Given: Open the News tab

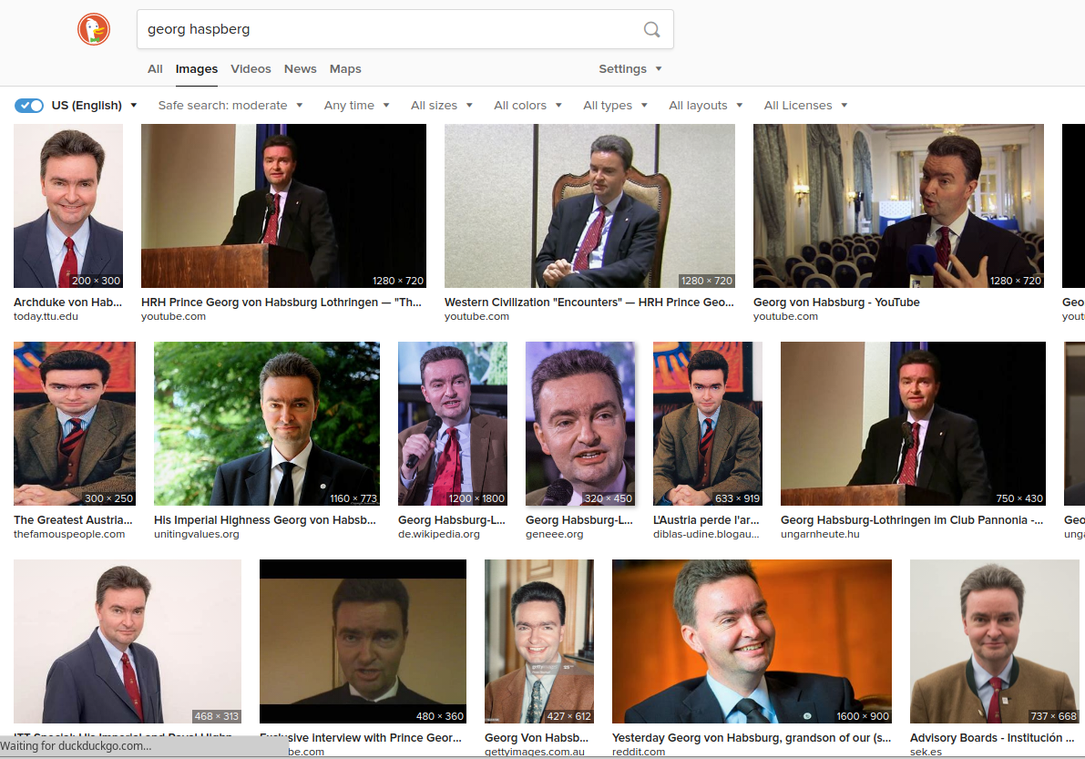Looking at the screenshot, I should coord(301,68).
